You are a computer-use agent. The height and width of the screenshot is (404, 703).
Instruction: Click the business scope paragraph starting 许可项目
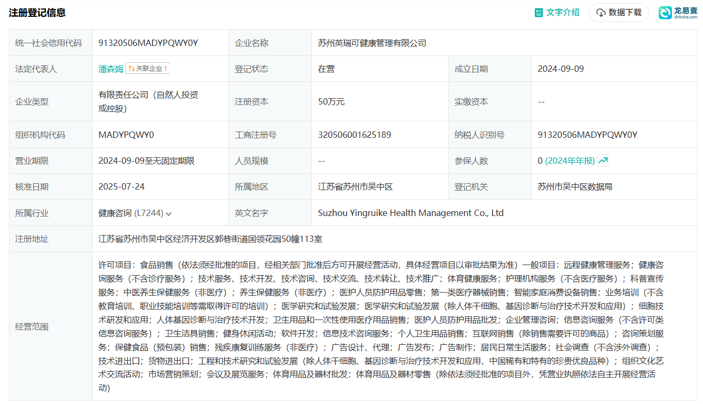381,326
